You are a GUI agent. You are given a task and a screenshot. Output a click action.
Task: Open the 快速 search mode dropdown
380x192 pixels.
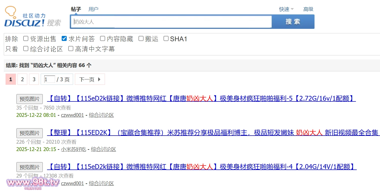point(286,9)
